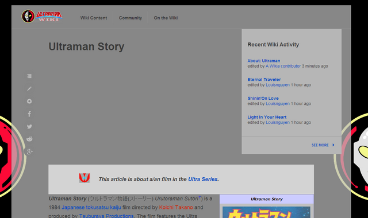
Task: Share page via Reddit icon
Action: coord(29,139)
